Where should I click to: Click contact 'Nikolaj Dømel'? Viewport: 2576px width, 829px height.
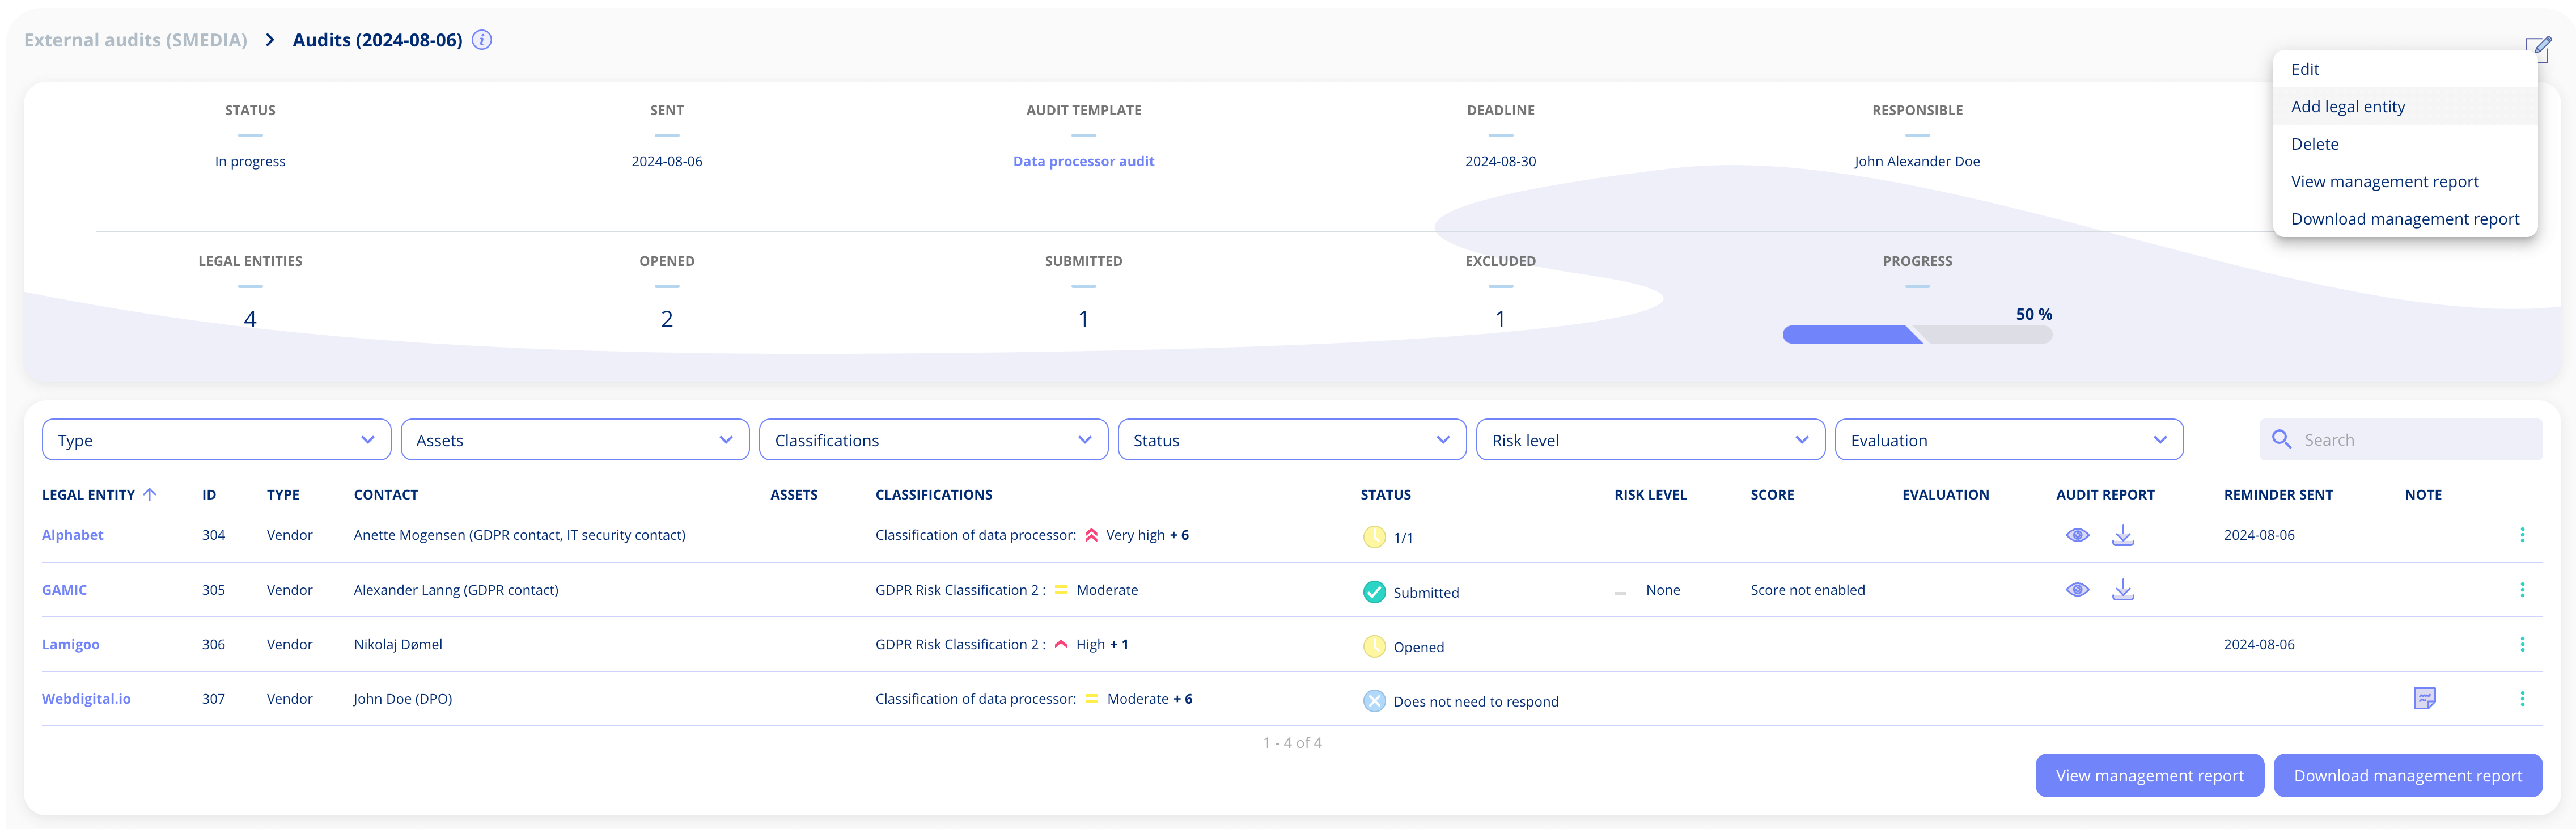click(398, 644)
